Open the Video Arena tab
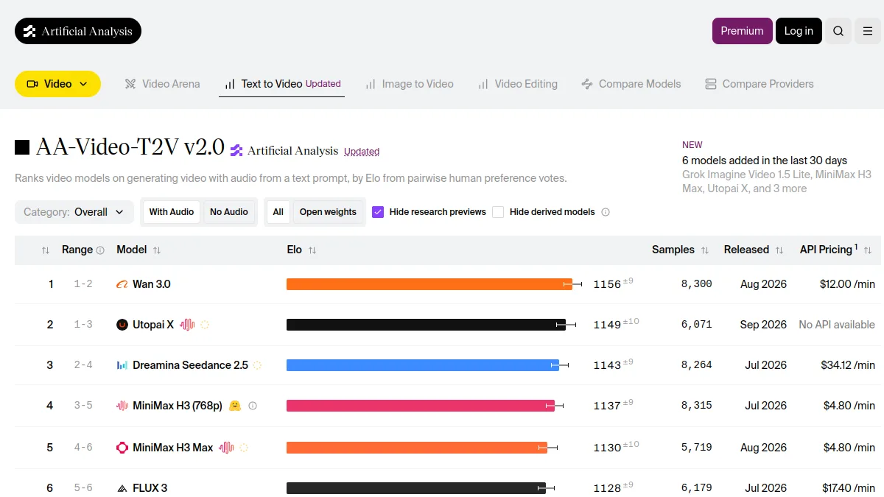This screenshot has width=884, height=497. pyautogui.click(x=162, y=84)
